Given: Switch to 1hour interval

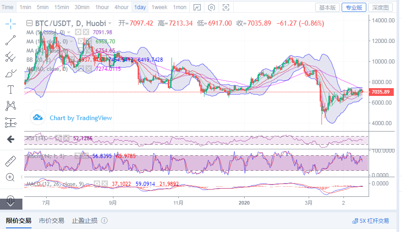Looking at the screenshot, I should (102, 7).
